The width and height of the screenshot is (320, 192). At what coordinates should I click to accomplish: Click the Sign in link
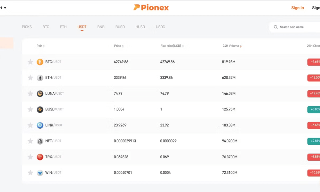point(297,8)
